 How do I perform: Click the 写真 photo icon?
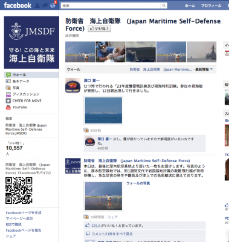pyautogui.click(x=8, y=88)
